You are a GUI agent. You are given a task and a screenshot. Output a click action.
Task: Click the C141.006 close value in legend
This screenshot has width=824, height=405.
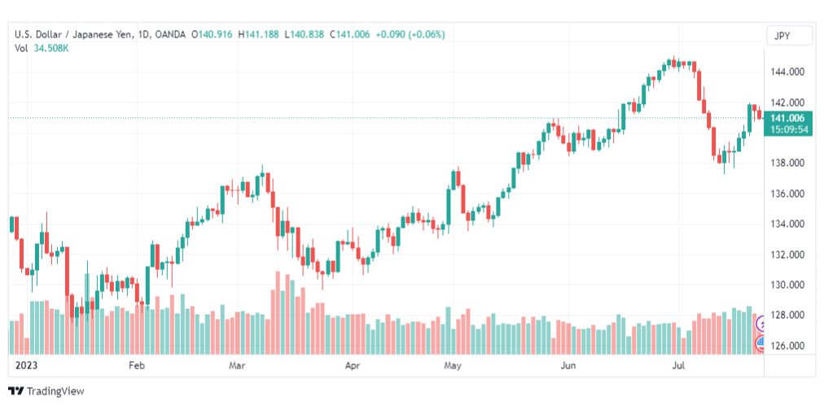click(350, 35)
